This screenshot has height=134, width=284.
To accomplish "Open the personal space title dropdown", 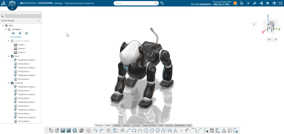I will click(x=93, y=3).
